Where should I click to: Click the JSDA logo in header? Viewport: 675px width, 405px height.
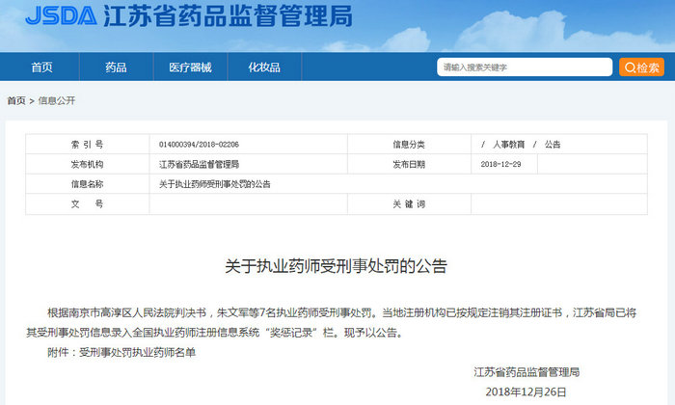(61, 17)
